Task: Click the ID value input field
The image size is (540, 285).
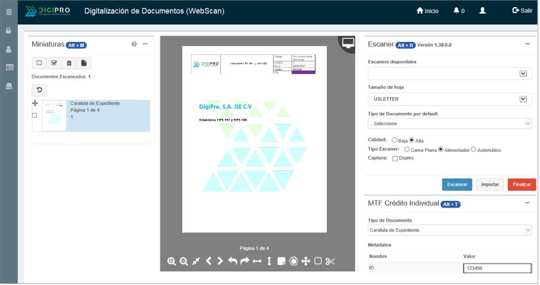Action: tap(497, 269)
